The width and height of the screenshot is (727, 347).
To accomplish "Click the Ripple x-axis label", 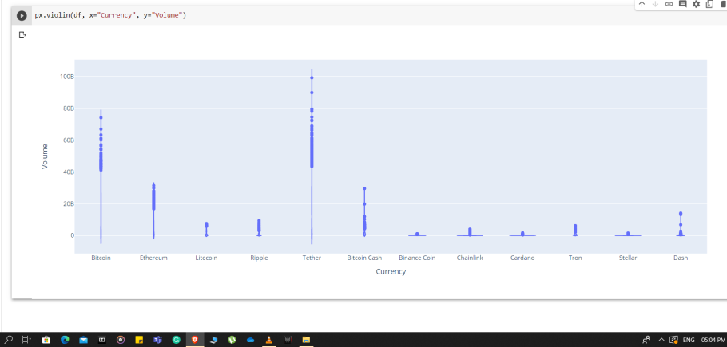I will tap(259, 258).
